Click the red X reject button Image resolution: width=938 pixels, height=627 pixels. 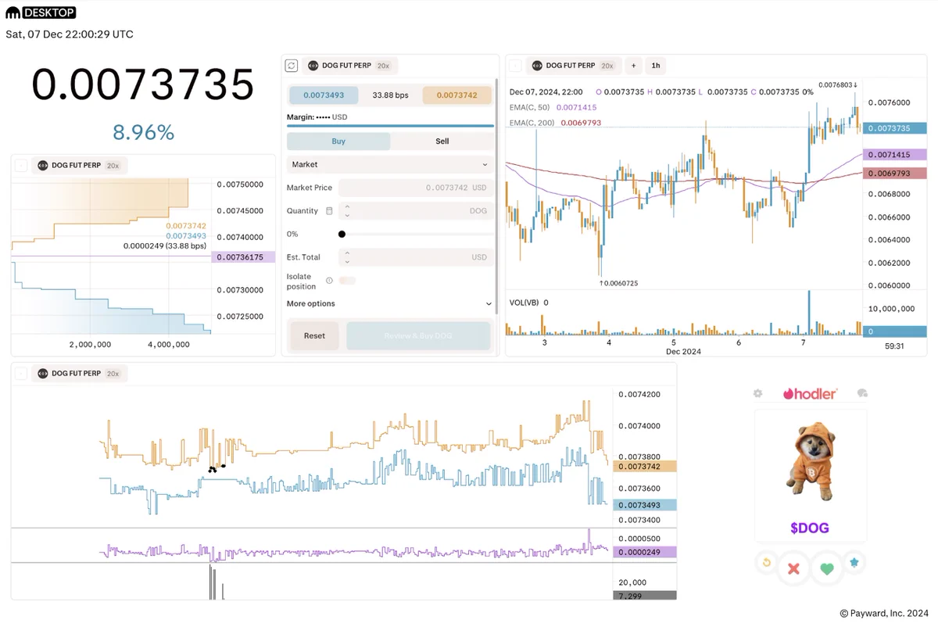click(793, 568)
